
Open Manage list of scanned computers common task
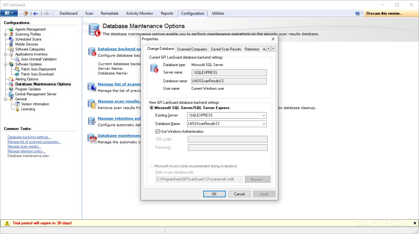tap(34, 142)
